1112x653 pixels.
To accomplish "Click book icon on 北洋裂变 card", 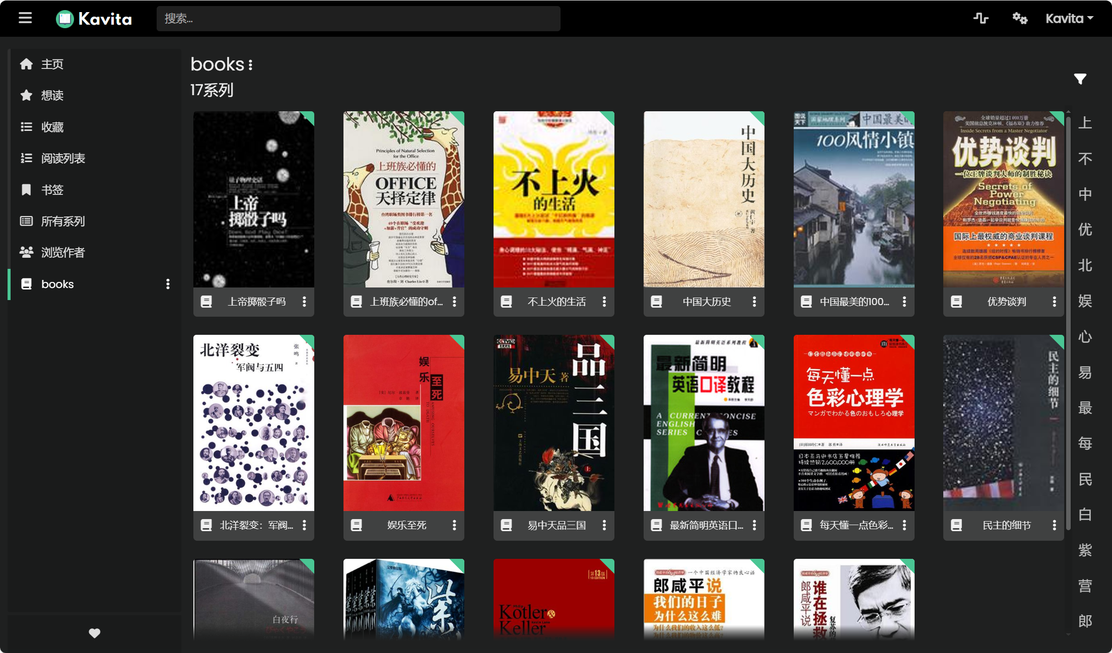I will pos(206,525).
